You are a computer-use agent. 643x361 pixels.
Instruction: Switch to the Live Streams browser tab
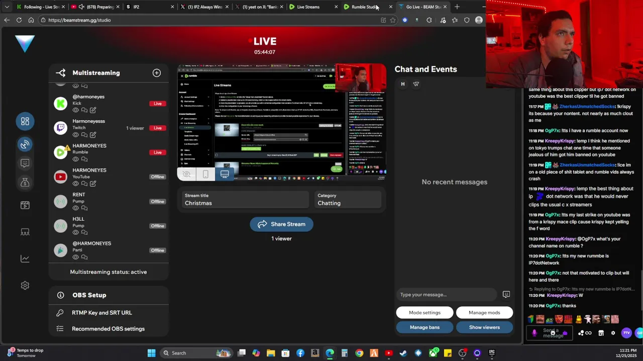point(312,7)
